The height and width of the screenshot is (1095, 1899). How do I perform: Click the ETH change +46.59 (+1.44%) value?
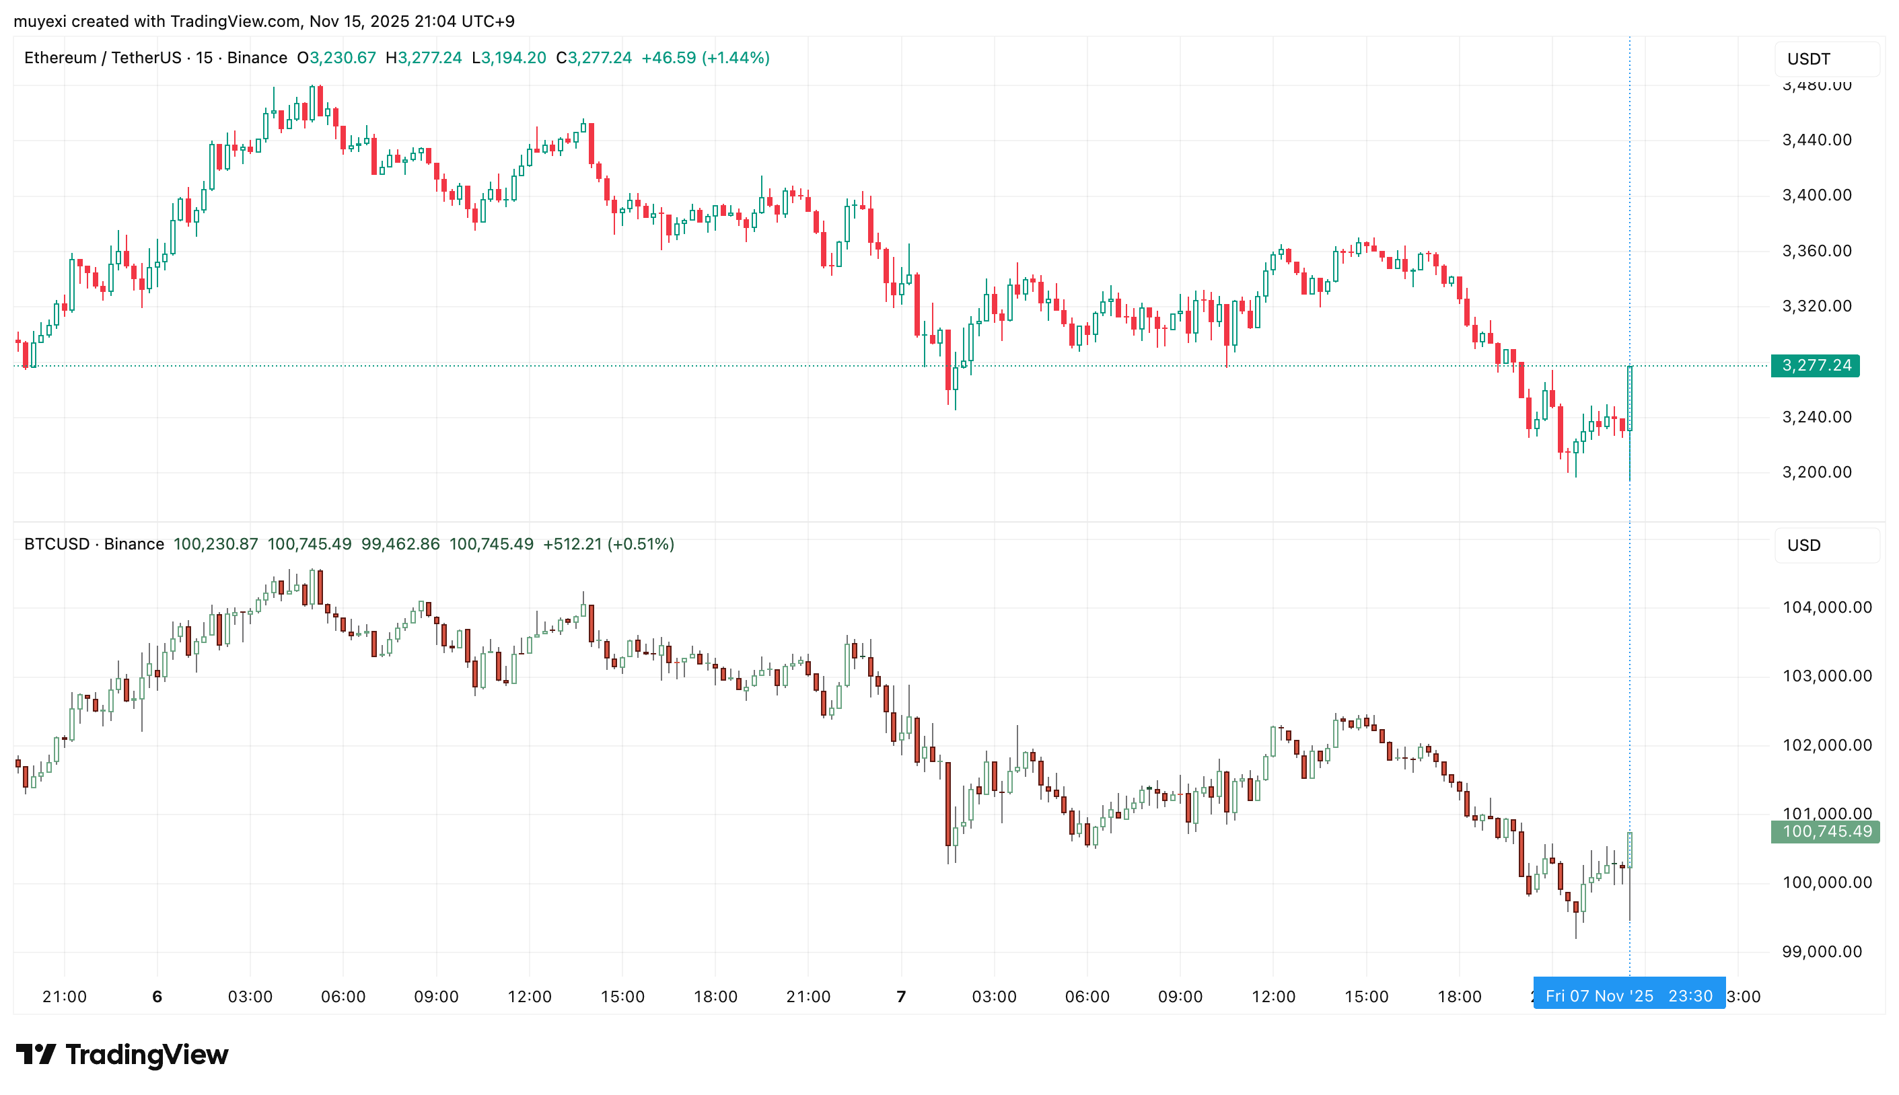(x=705, y=58)
